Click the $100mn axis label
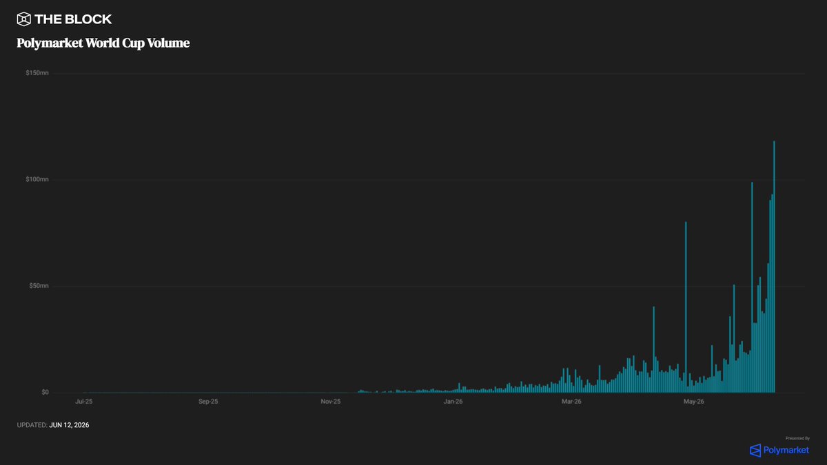Screen dimensions: 827x465 38,180
